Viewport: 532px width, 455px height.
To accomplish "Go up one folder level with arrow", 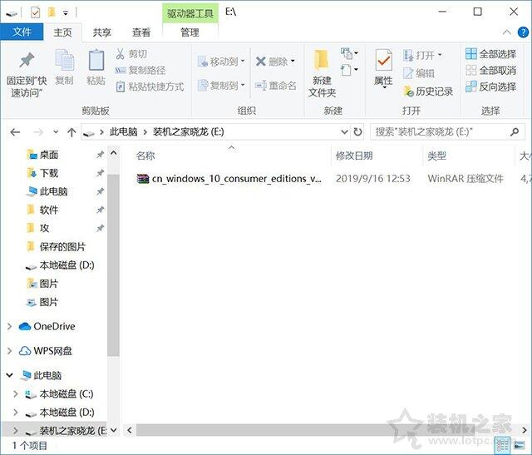I will [71, 131].
